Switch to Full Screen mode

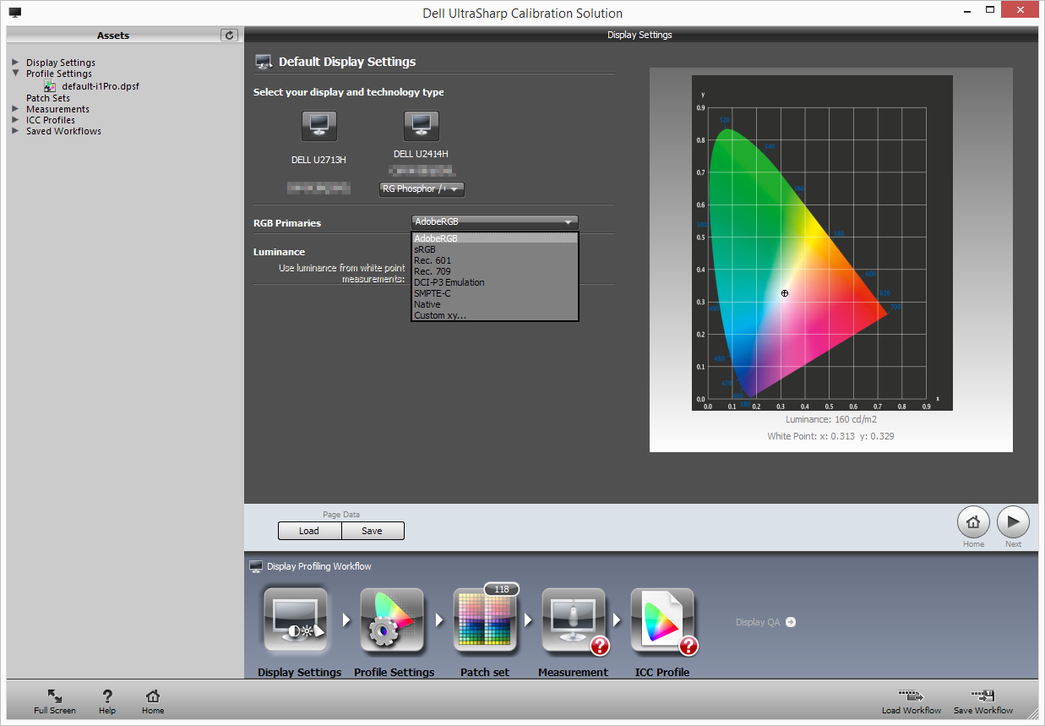point(55,696)
